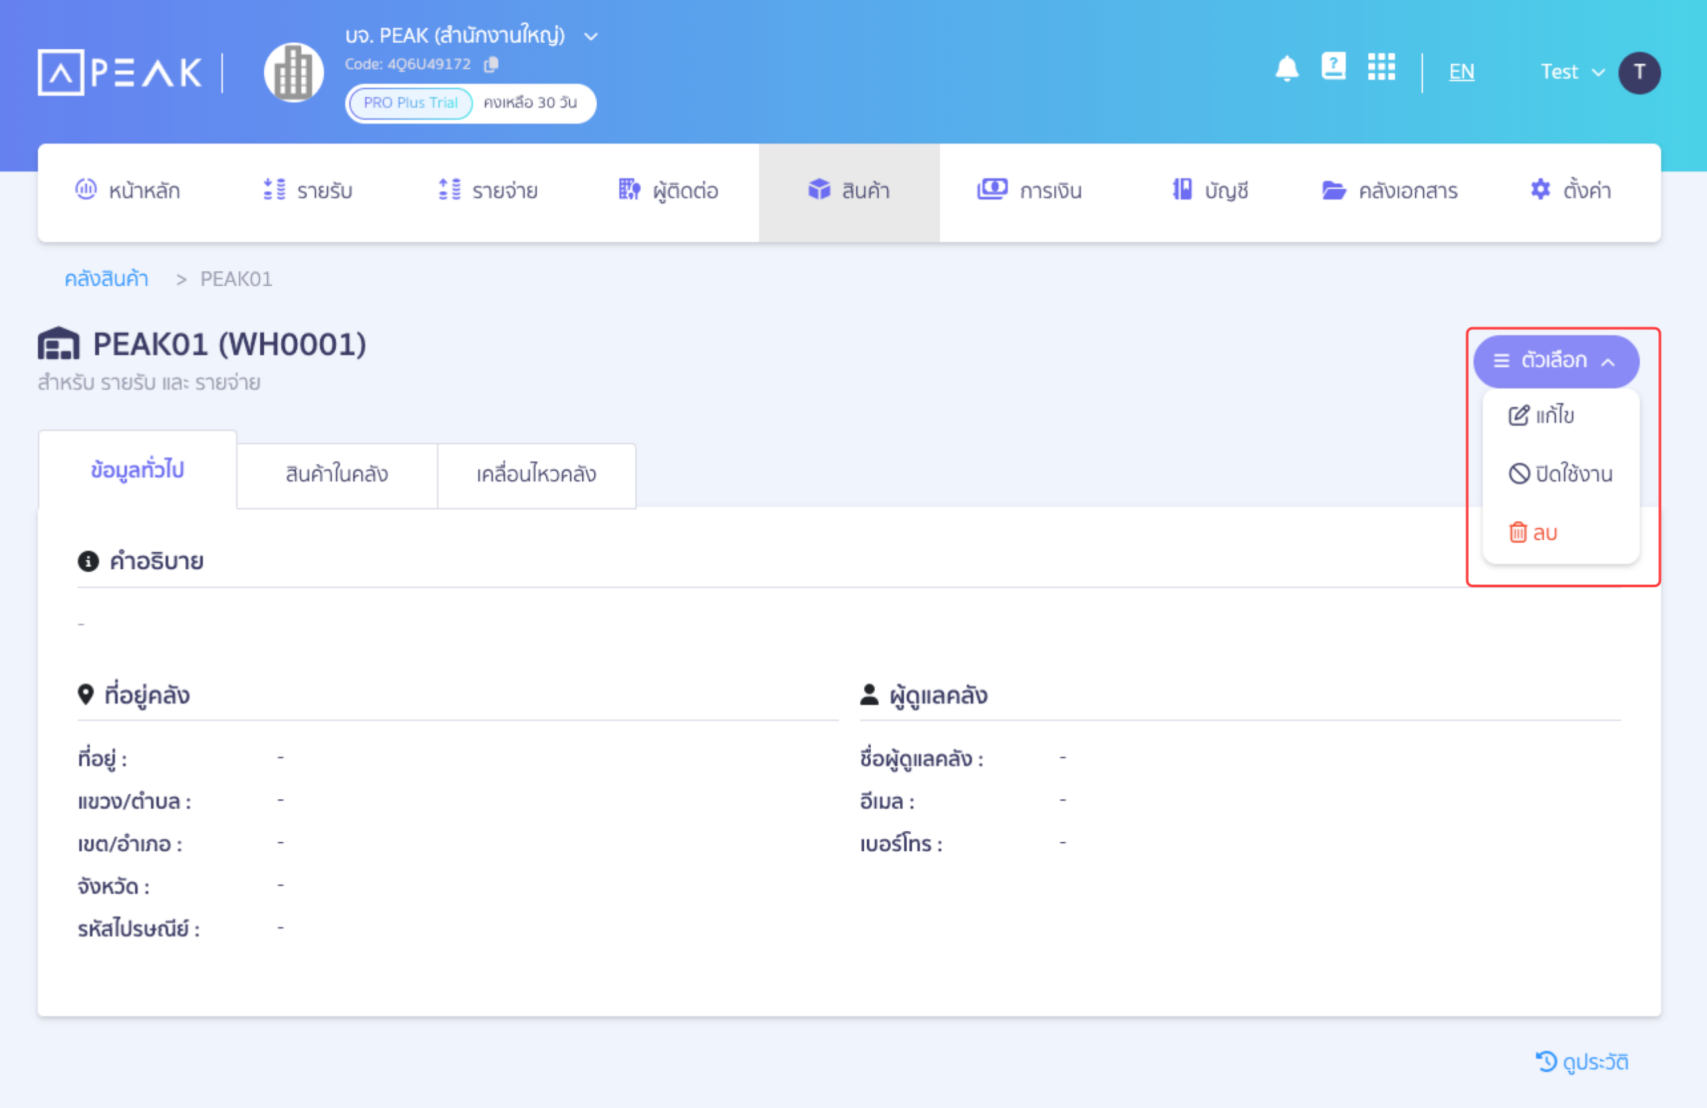Click the ผู้ดูแลคลัง person icon
1707x1108 pixels.
pyautogui.click(x=870, y=695)
